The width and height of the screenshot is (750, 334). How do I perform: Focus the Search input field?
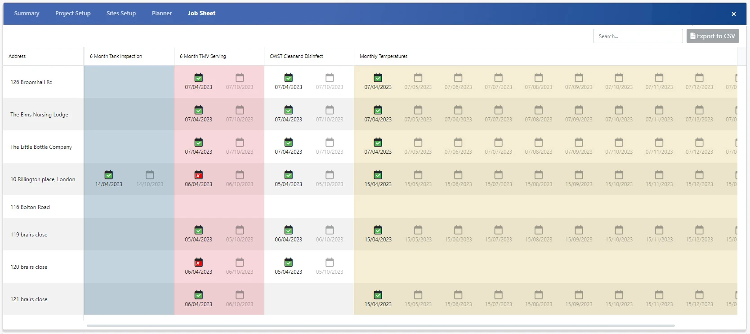(638, 36)
